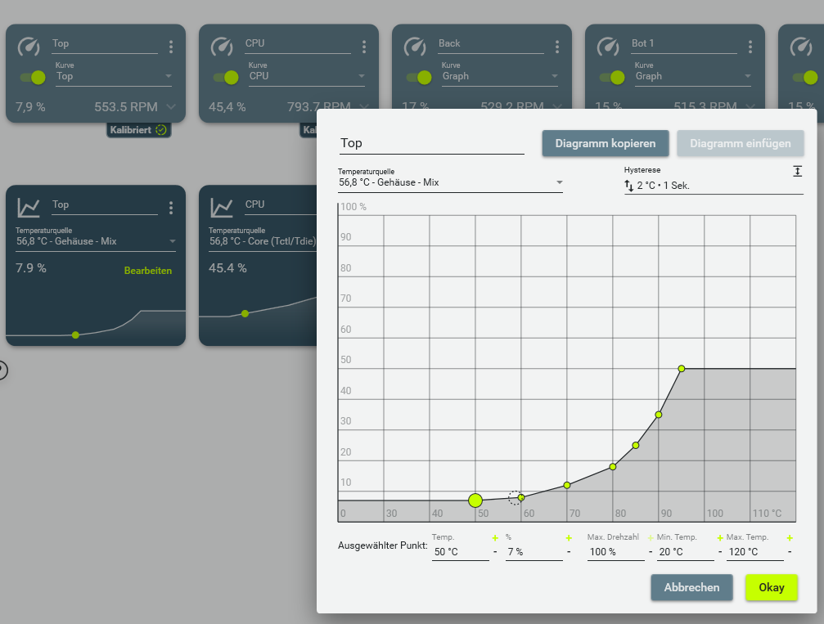Edit the Max. Temp. field 120 °C
The width and height of the screenshot is (824, 624).
754,552
